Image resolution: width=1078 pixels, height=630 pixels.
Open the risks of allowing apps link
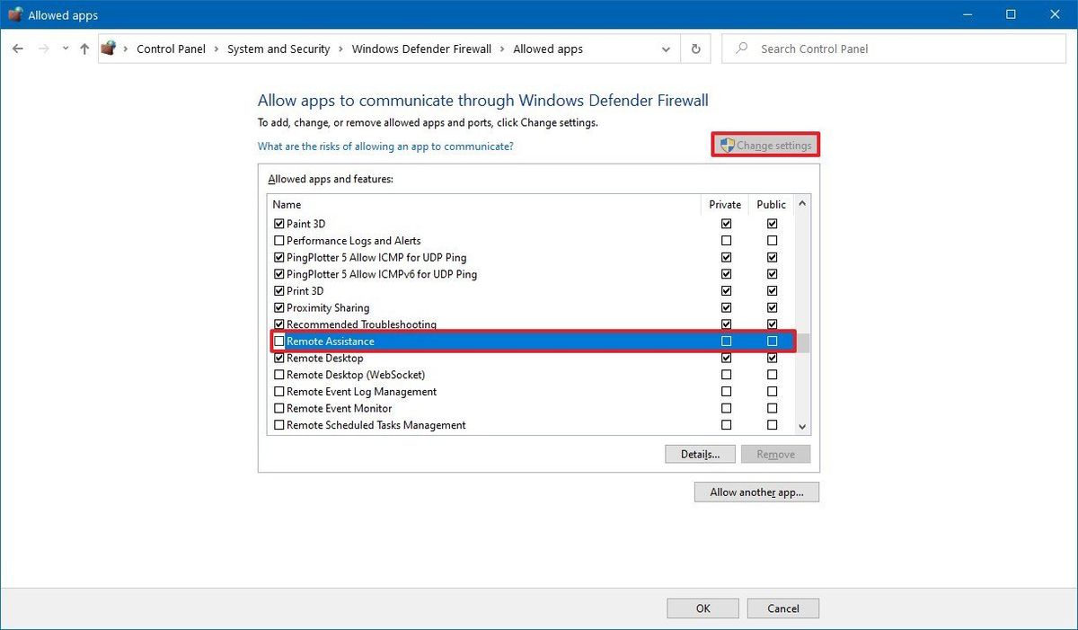coord(385,146)
